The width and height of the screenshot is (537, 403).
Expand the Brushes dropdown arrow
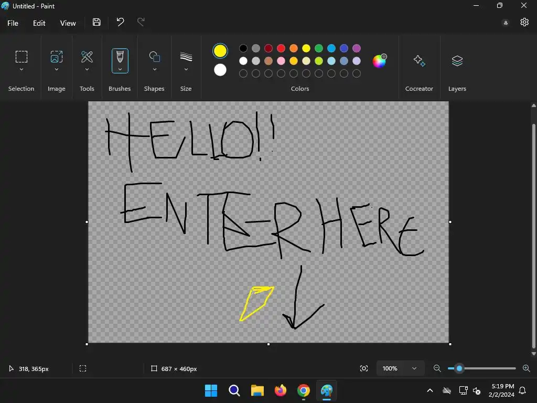pyautogui.click(x=120, y=69)
